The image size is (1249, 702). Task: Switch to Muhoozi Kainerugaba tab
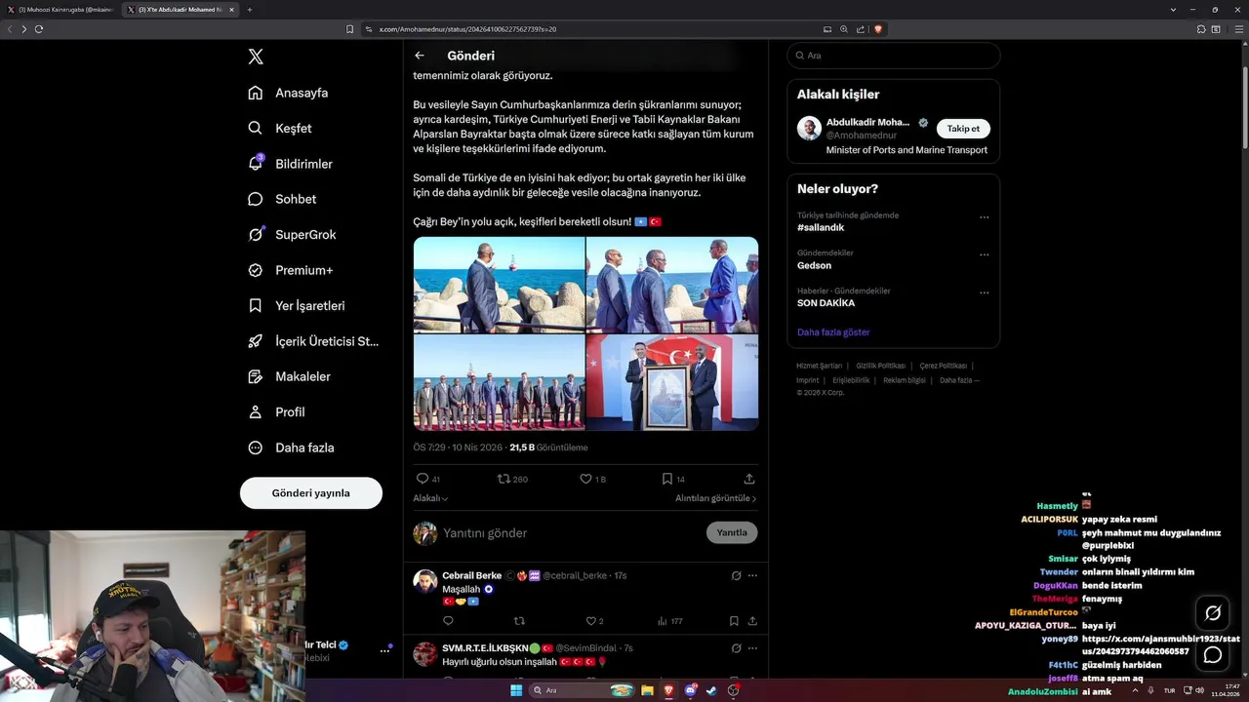60,10
